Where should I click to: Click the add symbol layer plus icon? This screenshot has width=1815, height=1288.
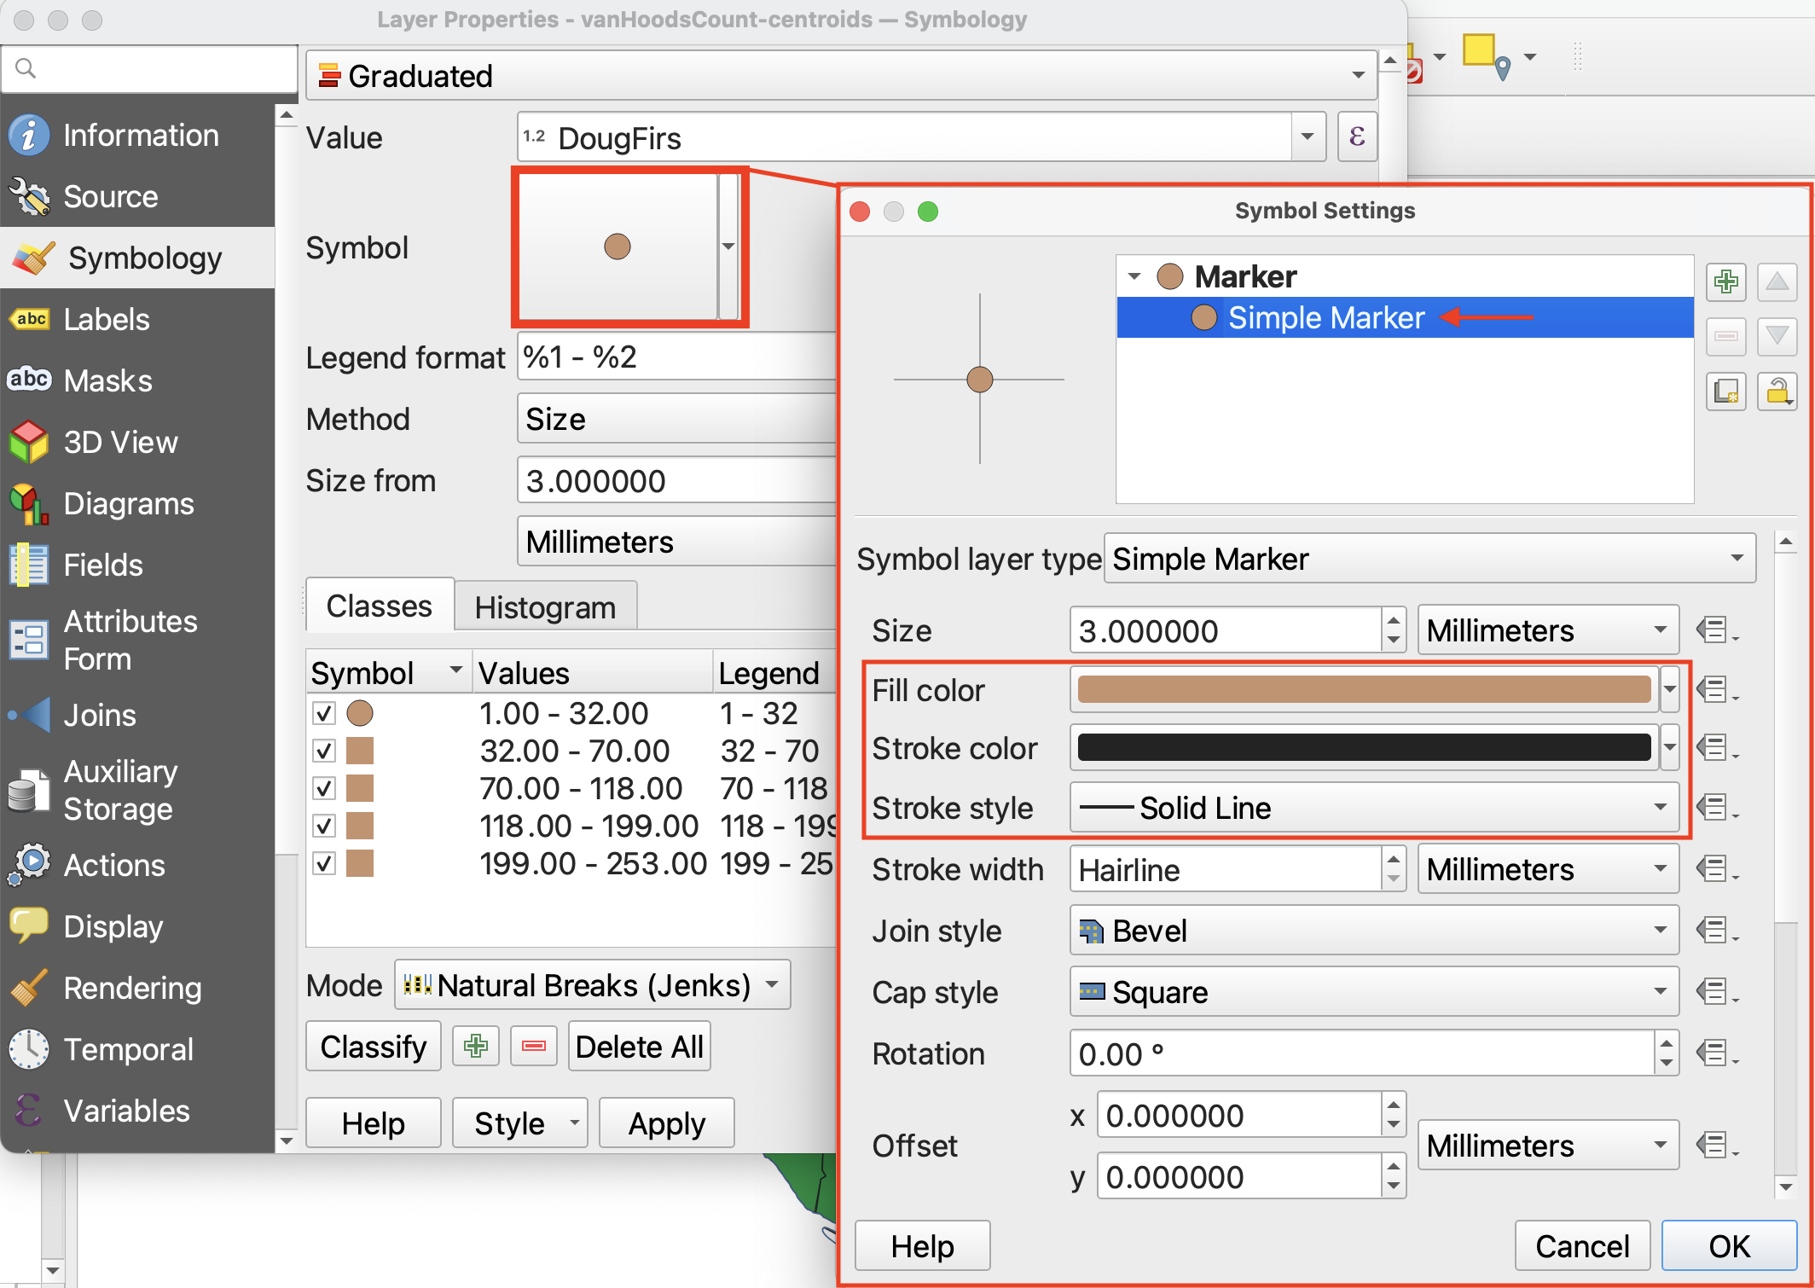(x=1725, y=282)
